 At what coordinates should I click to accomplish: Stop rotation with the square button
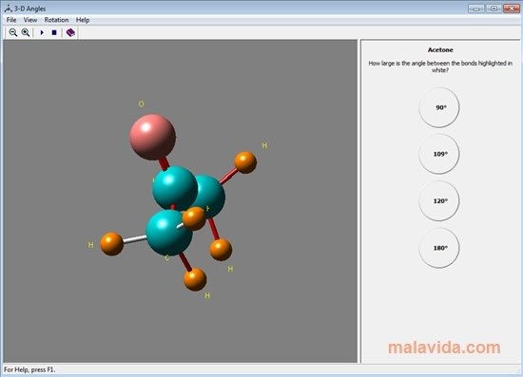coord(54,32)
